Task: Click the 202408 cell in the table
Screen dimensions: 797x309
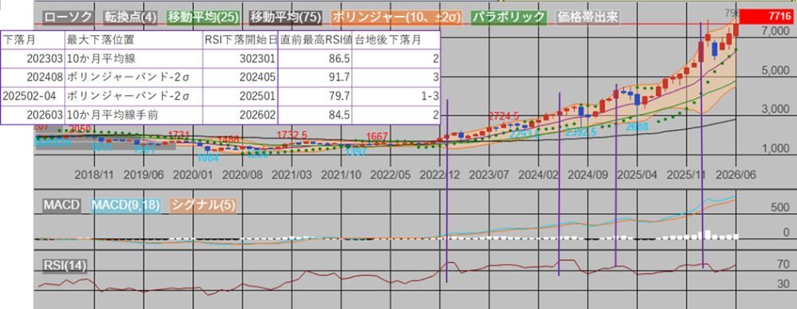Action: (33, 78)
